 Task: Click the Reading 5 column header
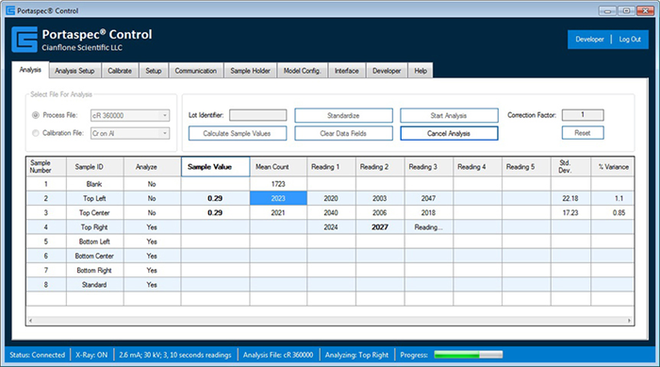click(526, 167)
